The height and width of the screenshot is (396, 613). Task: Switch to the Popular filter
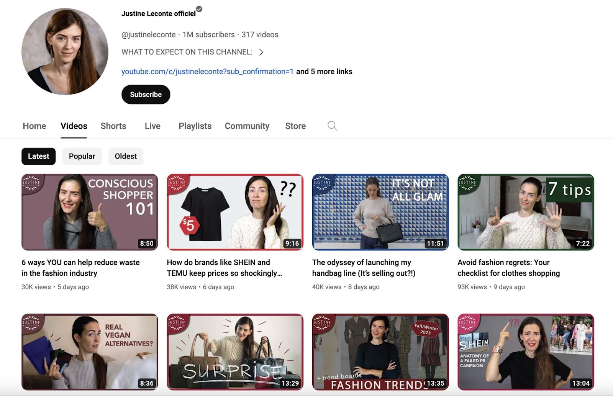82,156
